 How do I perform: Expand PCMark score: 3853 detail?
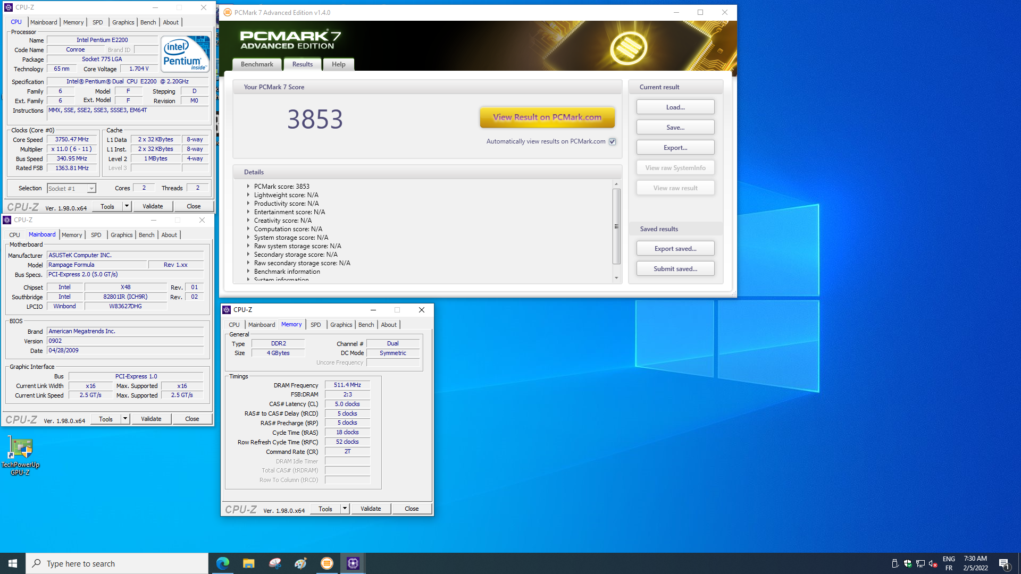[x=248, y=187]
